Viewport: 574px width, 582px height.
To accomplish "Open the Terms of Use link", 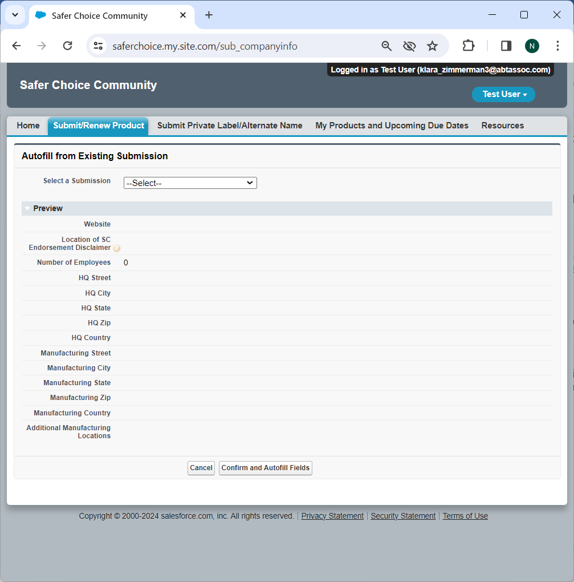I will [465, 516].
